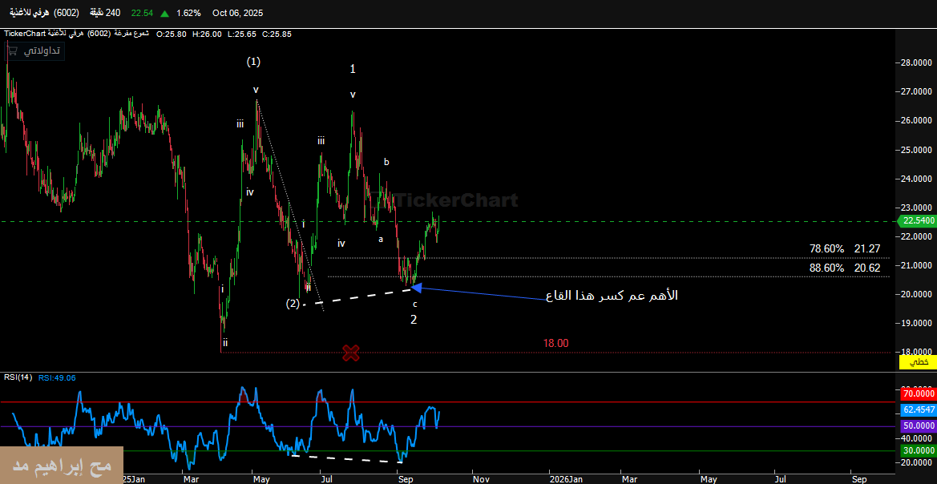937x484 pixels.
Task: Click the red 18.00 invalidation level text
Action: coord(555,343)
